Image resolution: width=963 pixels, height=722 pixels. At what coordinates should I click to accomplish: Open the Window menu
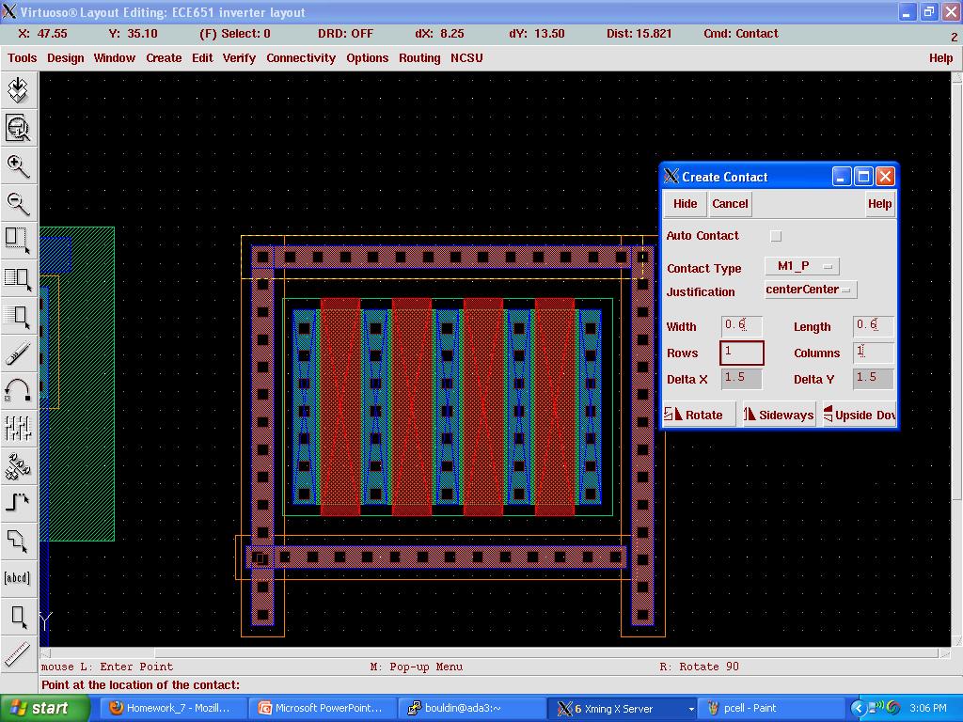[114, 57]
